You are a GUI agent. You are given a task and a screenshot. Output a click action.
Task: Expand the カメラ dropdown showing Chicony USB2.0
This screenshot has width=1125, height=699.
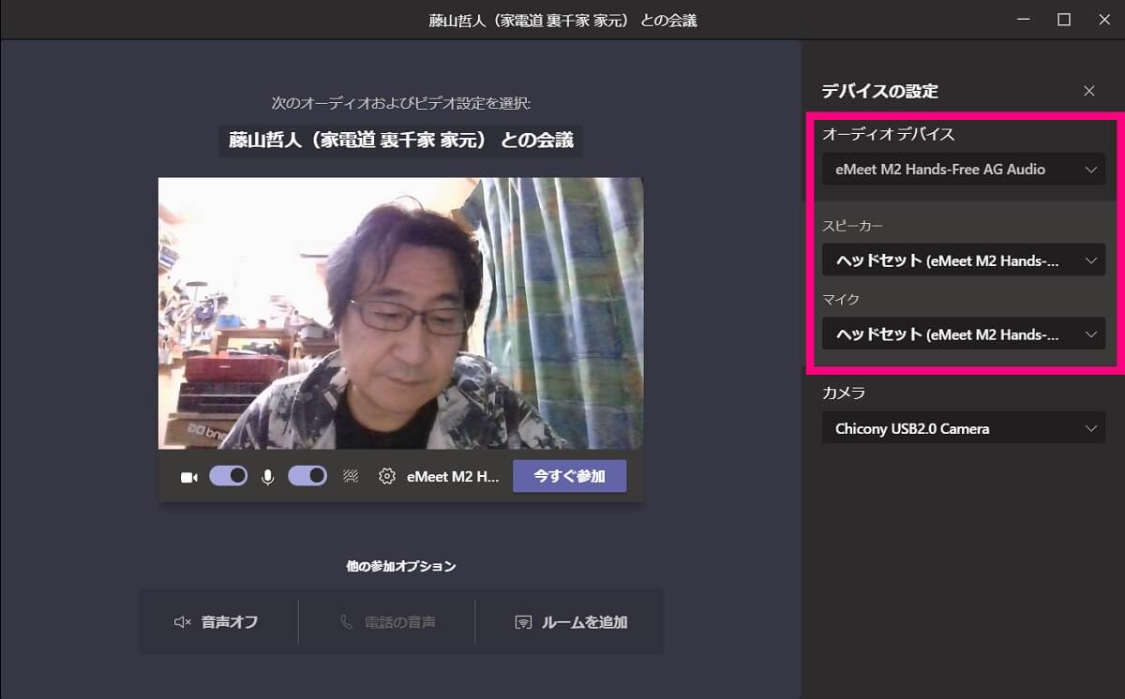click(963, 428)
